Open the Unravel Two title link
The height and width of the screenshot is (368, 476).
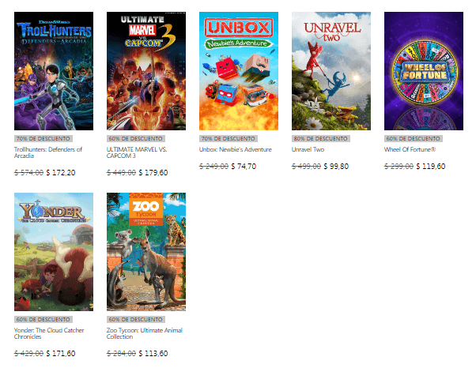308,149
